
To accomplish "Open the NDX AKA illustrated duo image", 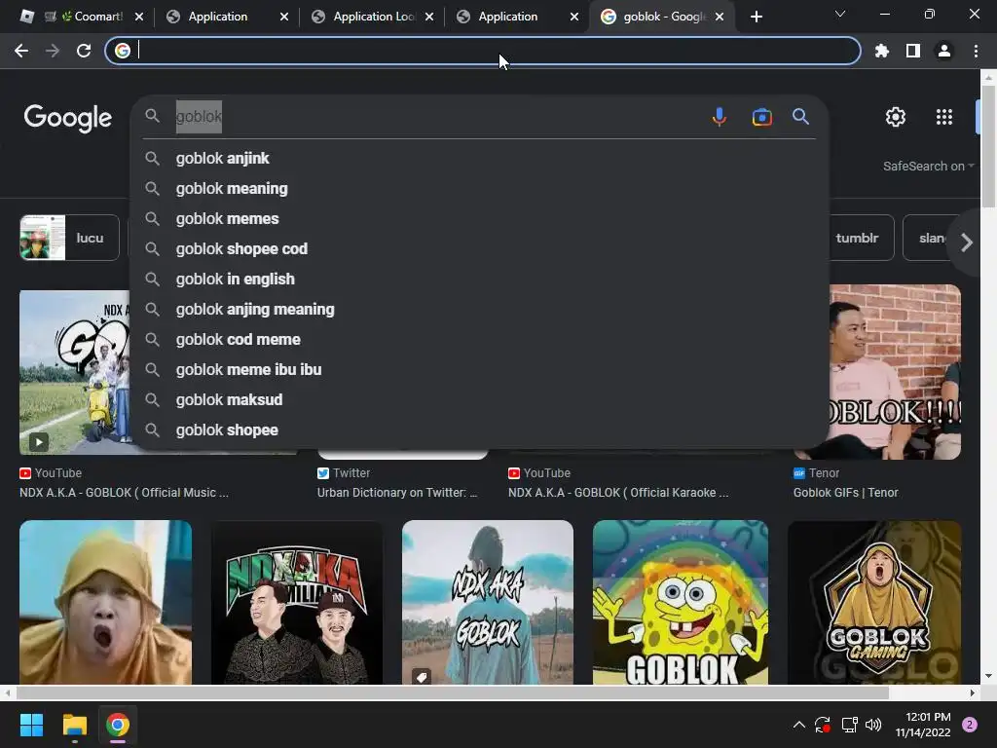I will pyautogui.click(x=297, y=602).
